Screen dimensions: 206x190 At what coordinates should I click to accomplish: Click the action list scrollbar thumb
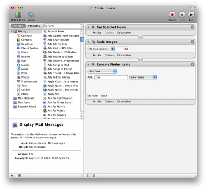(x=82, y=39)
